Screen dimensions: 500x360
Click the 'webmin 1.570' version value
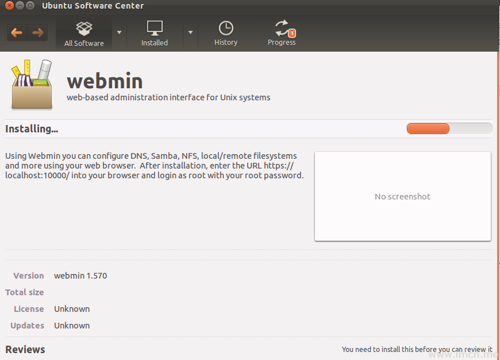pos(80,276)
